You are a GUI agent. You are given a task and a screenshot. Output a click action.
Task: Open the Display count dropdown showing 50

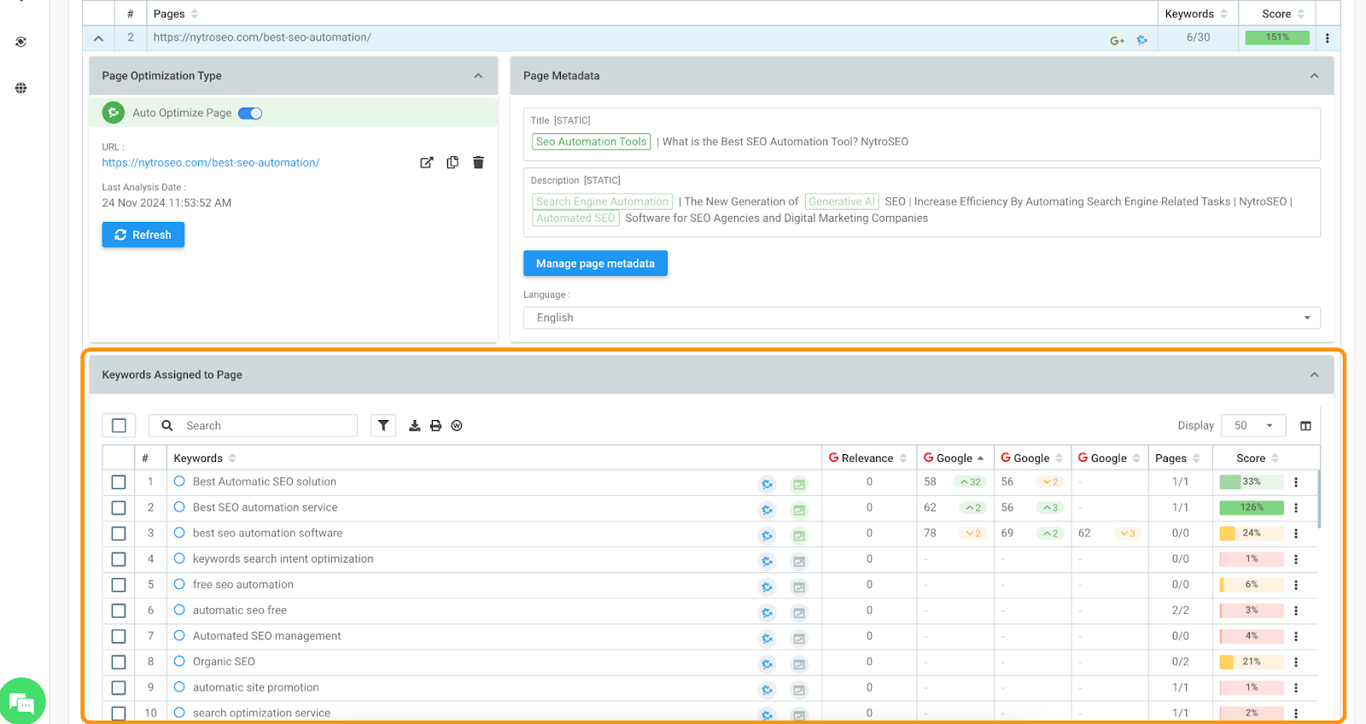click(1252, 425)
